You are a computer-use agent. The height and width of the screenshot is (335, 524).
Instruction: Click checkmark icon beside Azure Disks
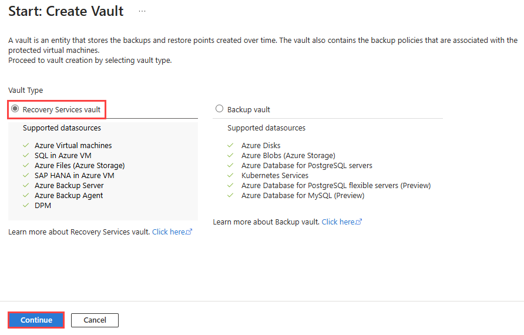(231, 145)
